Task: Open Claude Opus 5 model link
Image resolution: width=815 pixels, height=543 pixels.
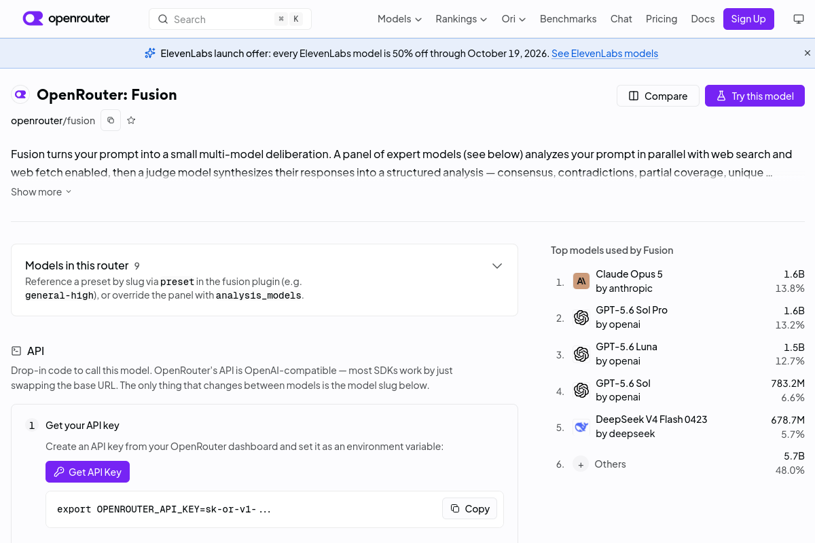Action: (629, 274)
